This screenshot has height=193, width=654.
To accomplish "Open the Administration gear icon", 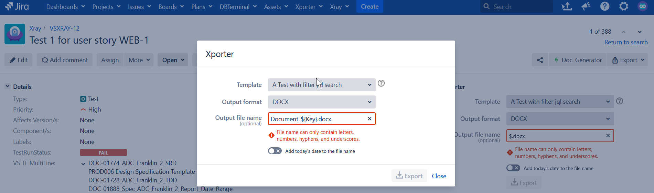I will tap(624, 6).
